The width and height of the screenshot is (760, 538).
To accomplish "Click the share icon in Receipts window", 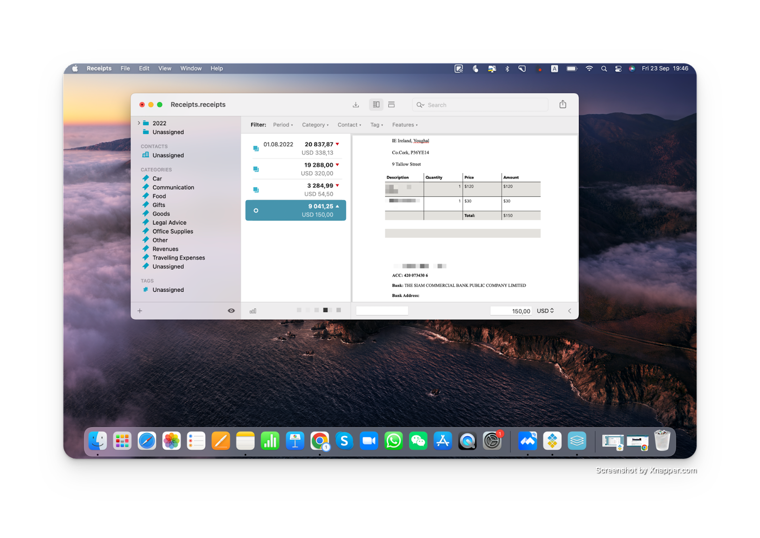I will click(x=563, y=104).
